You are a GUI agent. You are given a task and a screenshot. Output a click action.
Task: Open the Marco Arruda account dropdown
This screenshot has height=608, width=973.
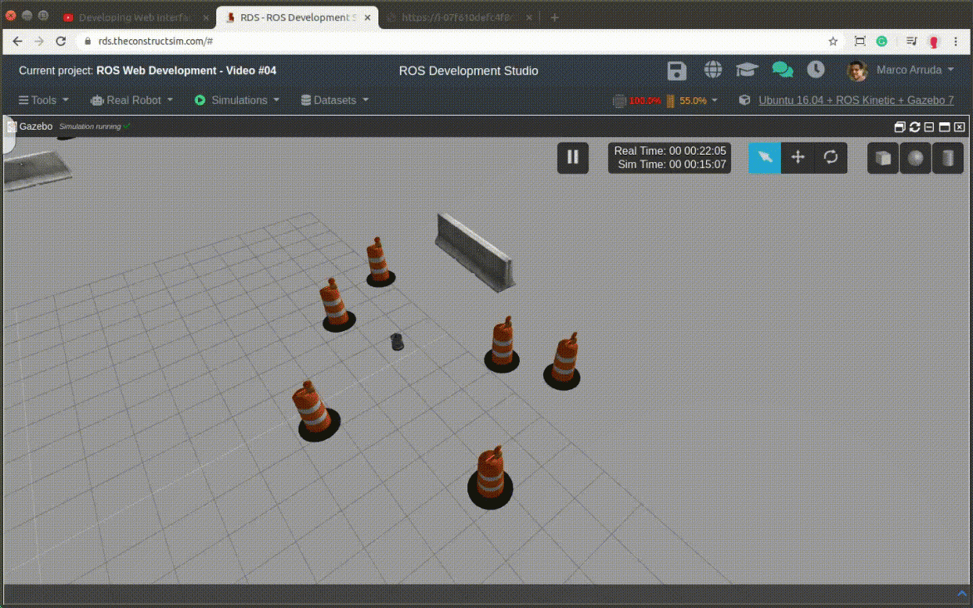[x=915, y=70]
